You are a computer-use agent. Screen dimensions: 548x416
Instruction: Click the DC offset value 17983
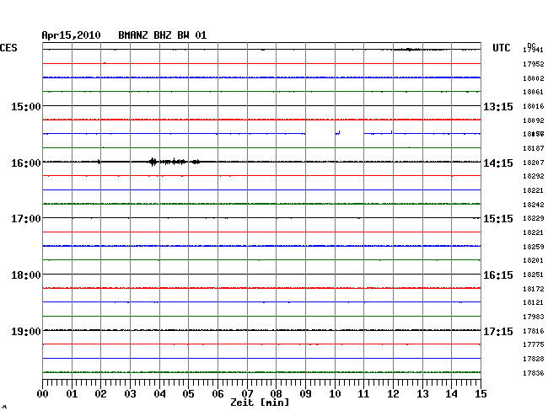(x=534, y=317)
